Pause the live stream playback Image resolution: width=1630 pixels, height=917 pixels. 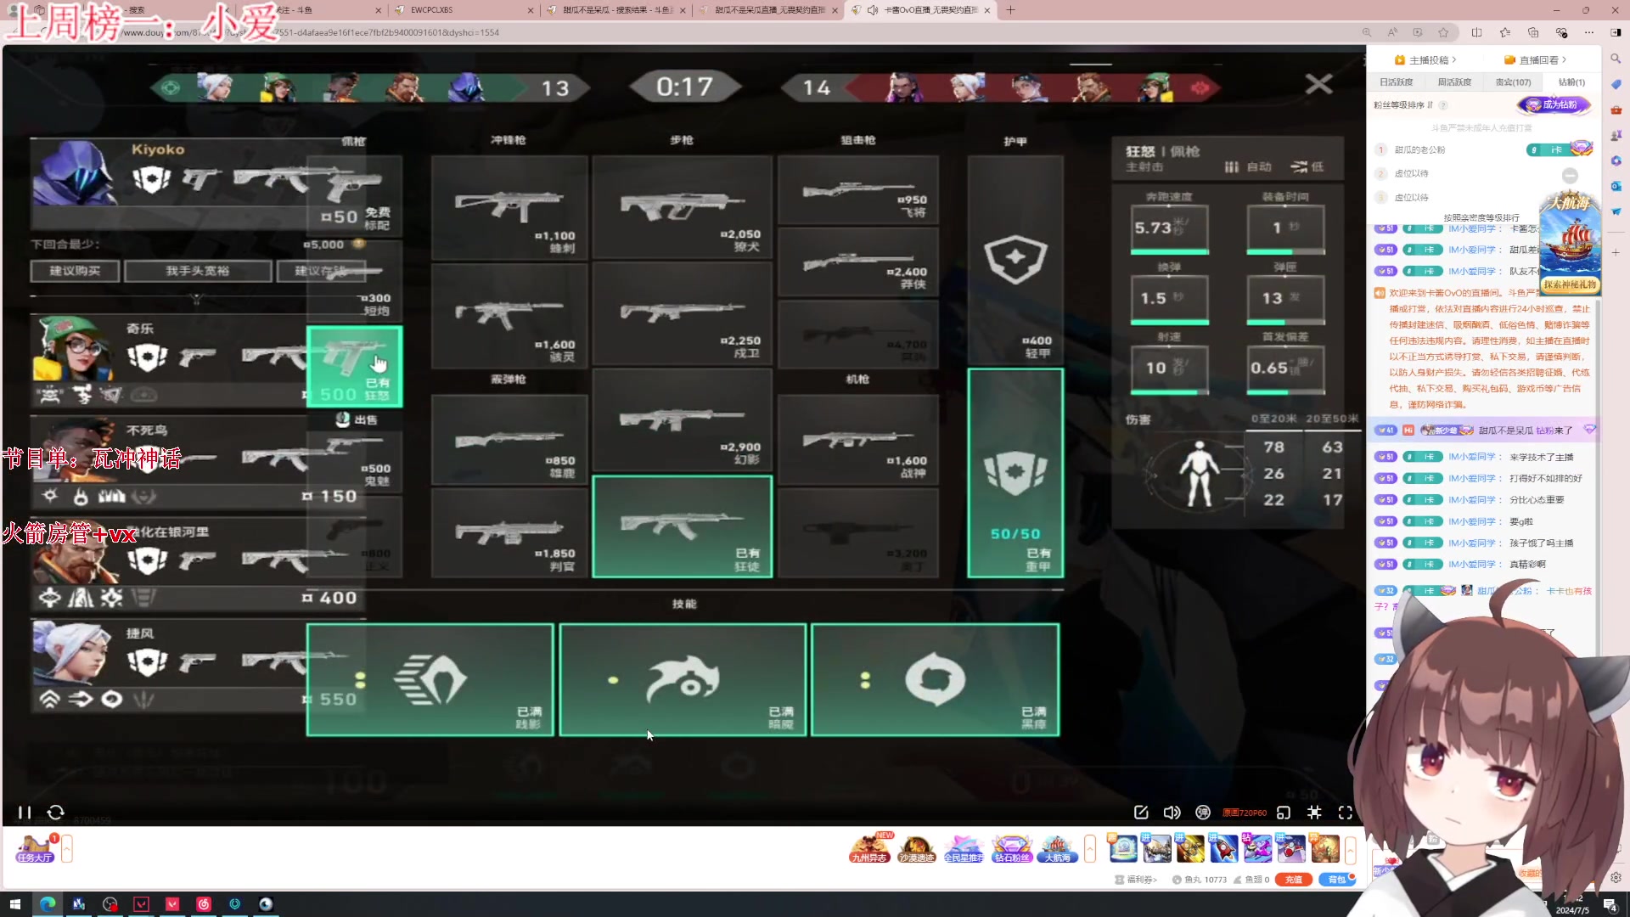[x=25, y=813]
